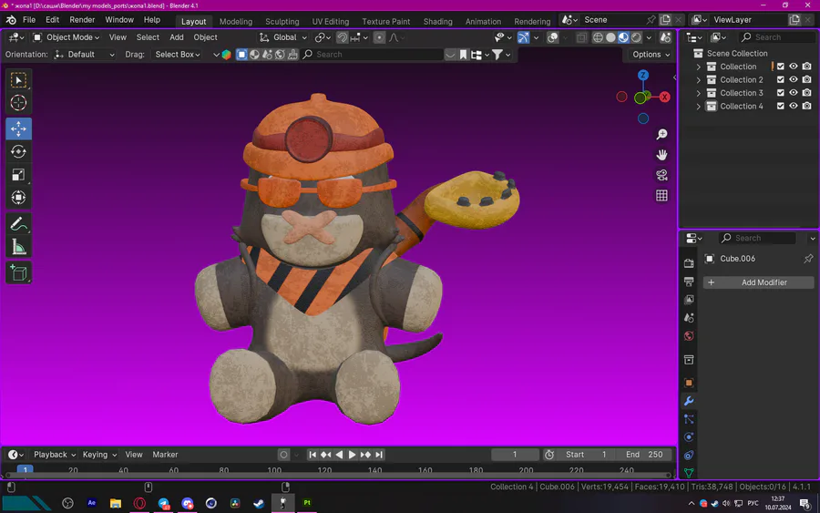Open the Modifiers wrench properties tab
The image size is (820, 513).
coord(689,401)
